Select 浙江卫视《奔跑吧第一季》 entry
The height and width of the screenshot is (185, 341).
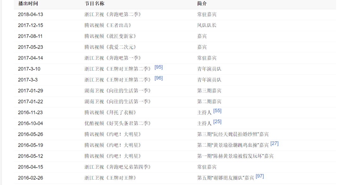click(x=113, y=58)
